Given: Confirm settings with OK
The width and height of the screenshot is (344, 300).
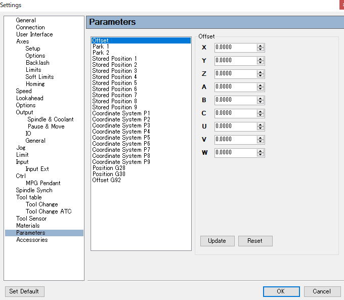Looking at the screenshot, I should coord(281,291).
